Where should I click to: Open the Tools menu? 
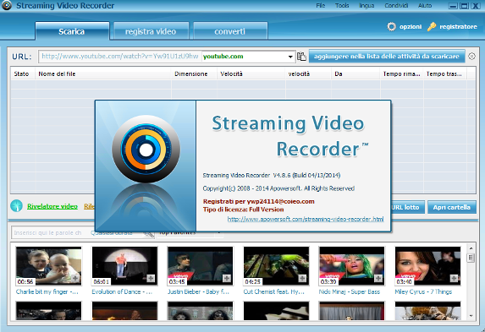(x=342, y=6)
